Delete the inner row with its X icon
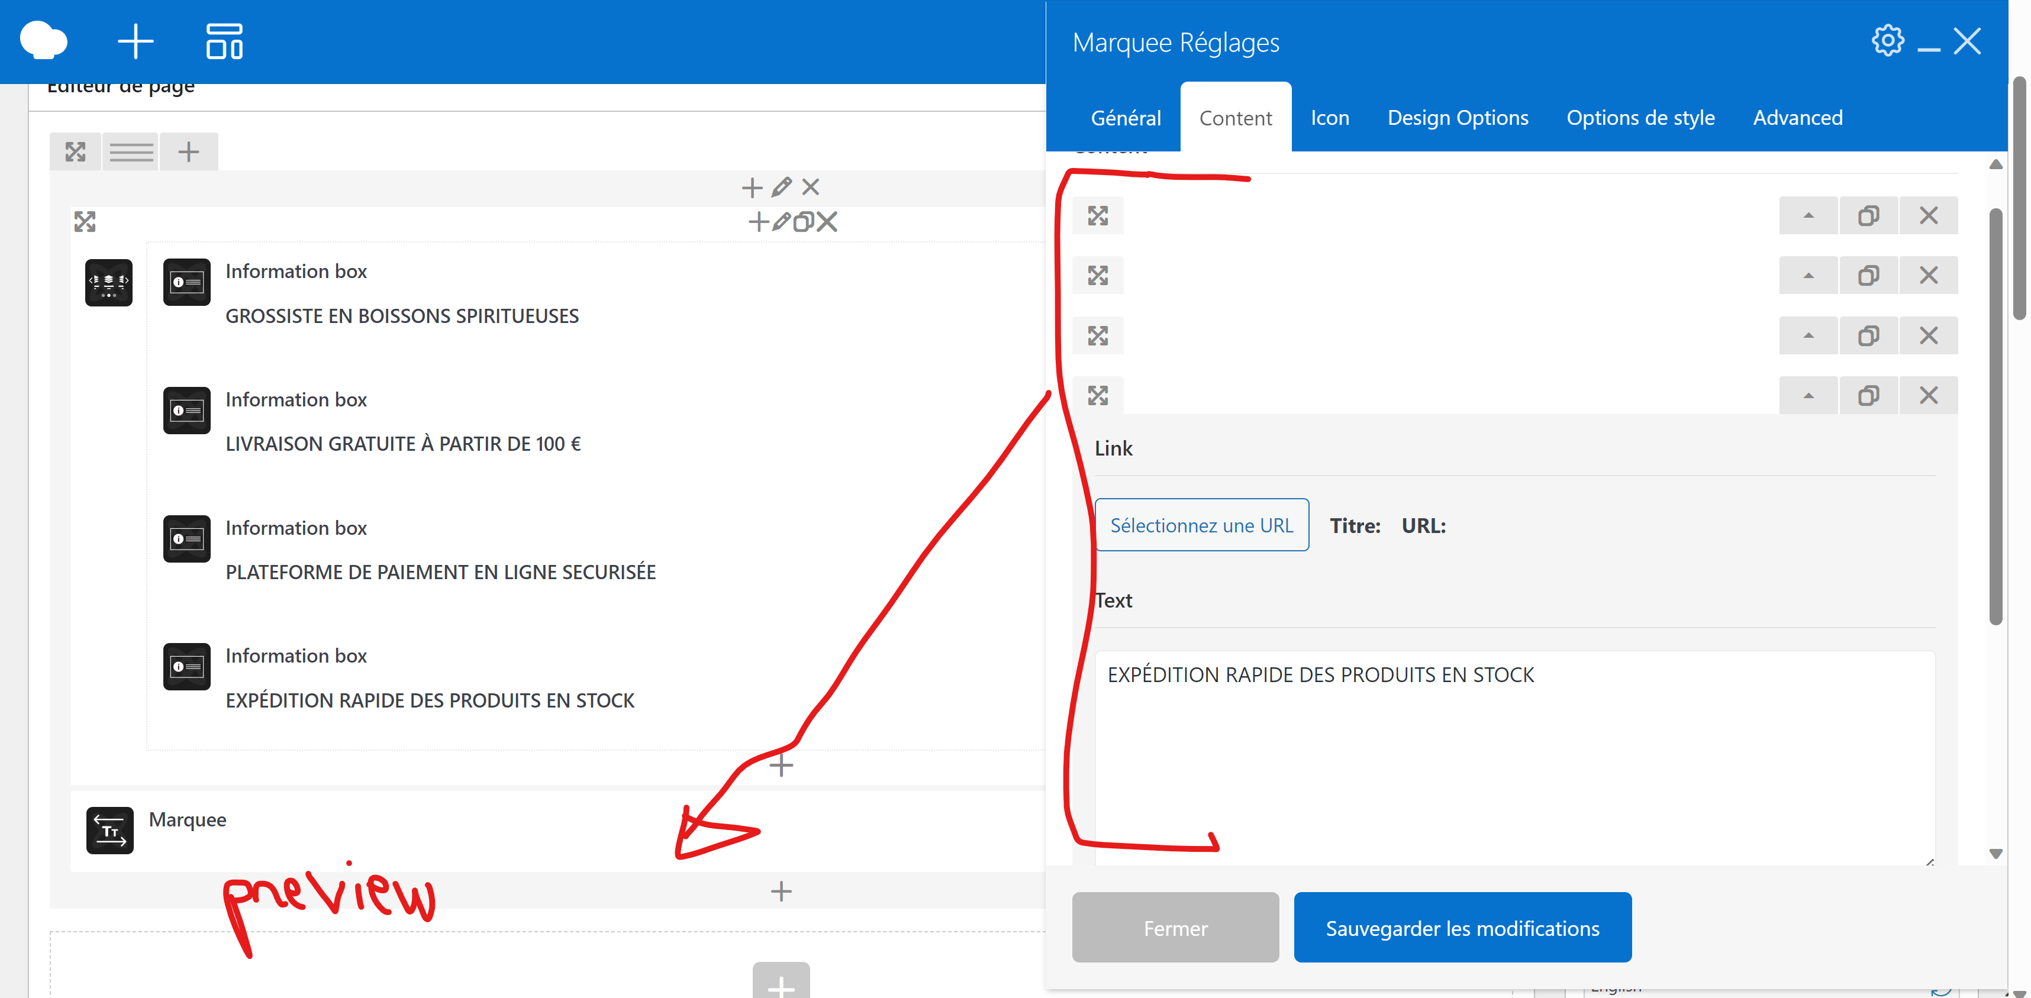This screenshot has height=998, width=2031. click(827, 221)
